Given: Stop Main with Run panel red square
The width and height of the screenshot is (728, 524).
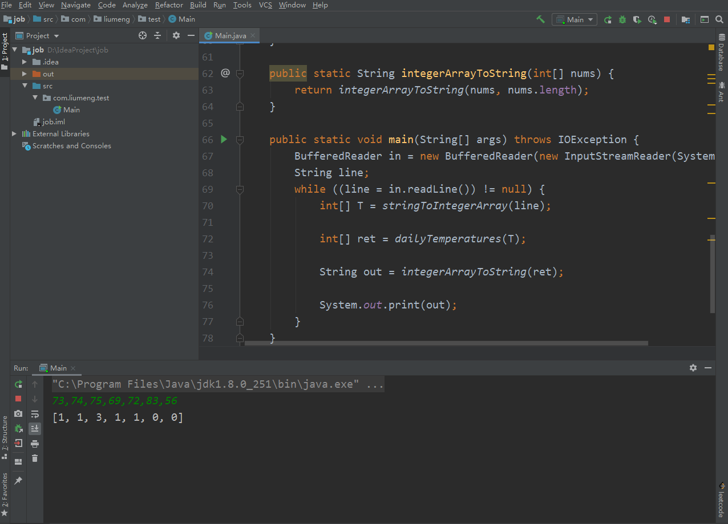Looking at the screenshot, I should (18, 399).
